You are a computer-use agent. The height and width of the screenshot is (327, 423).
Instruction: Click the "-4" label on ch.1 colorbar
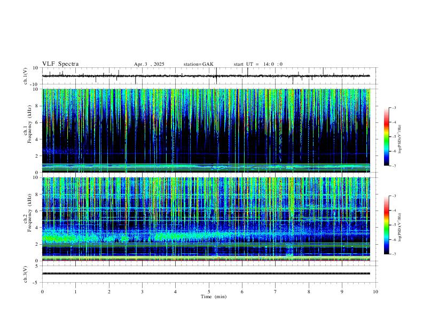click(x=394, y=122)
